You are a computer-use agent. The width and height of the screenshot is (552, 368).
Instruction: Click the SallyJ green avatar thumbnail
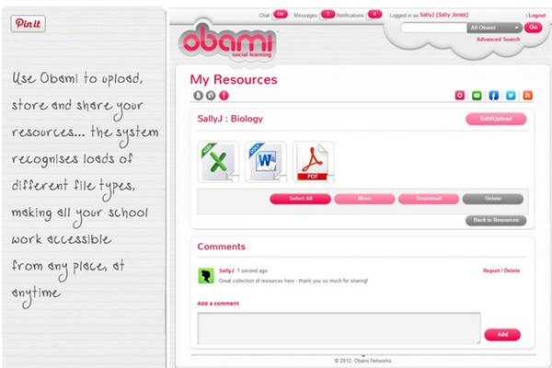point(205,274)
